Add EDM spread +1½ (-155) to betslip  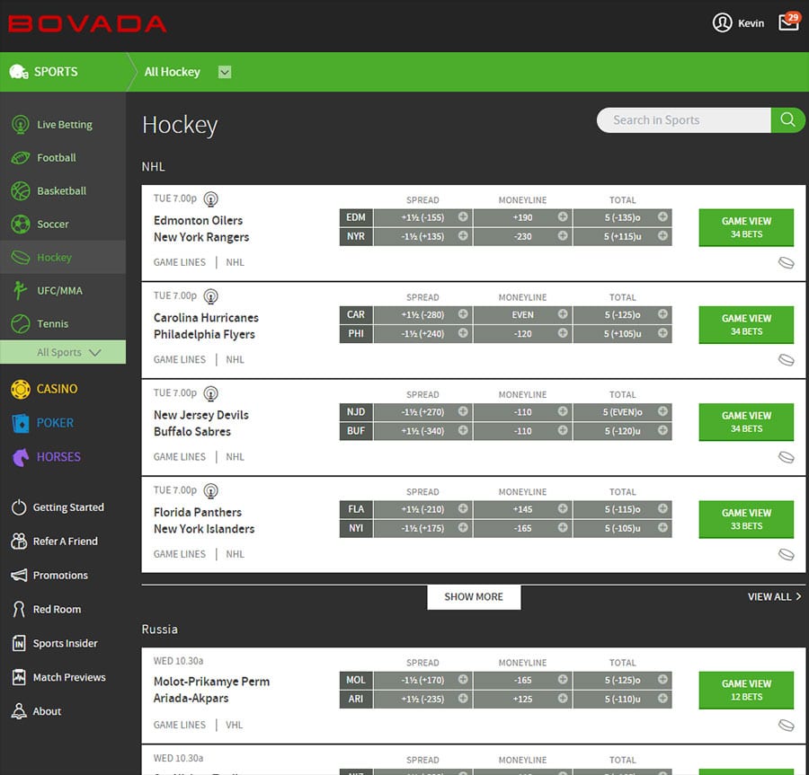point(422,217)
